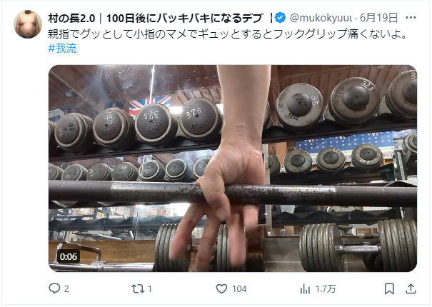The width and height of the screenshot is (432, 307).
Task: Click the reply speech bubble icon
Action: (54, 288)
